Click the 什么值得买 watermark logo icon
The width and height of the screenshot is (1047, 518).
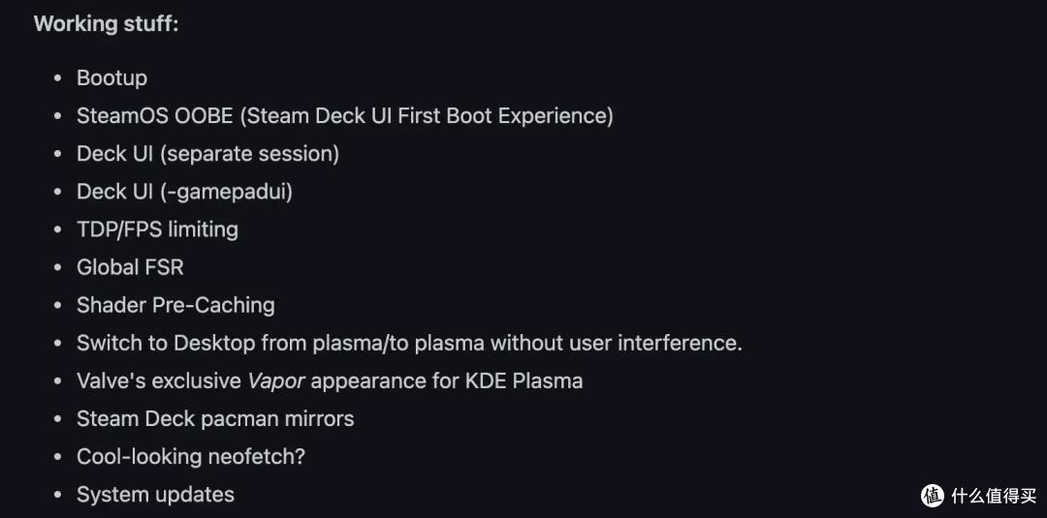934,496
